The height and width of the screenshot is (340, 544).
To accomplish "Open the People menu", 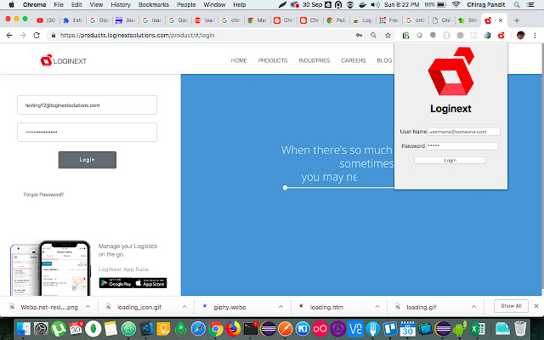I will [x=186, y=5].
